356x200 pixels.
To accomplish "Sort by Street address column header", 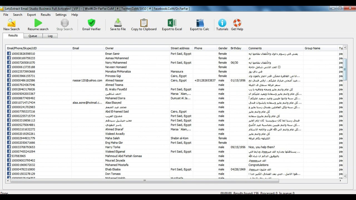I will point(181,48).
